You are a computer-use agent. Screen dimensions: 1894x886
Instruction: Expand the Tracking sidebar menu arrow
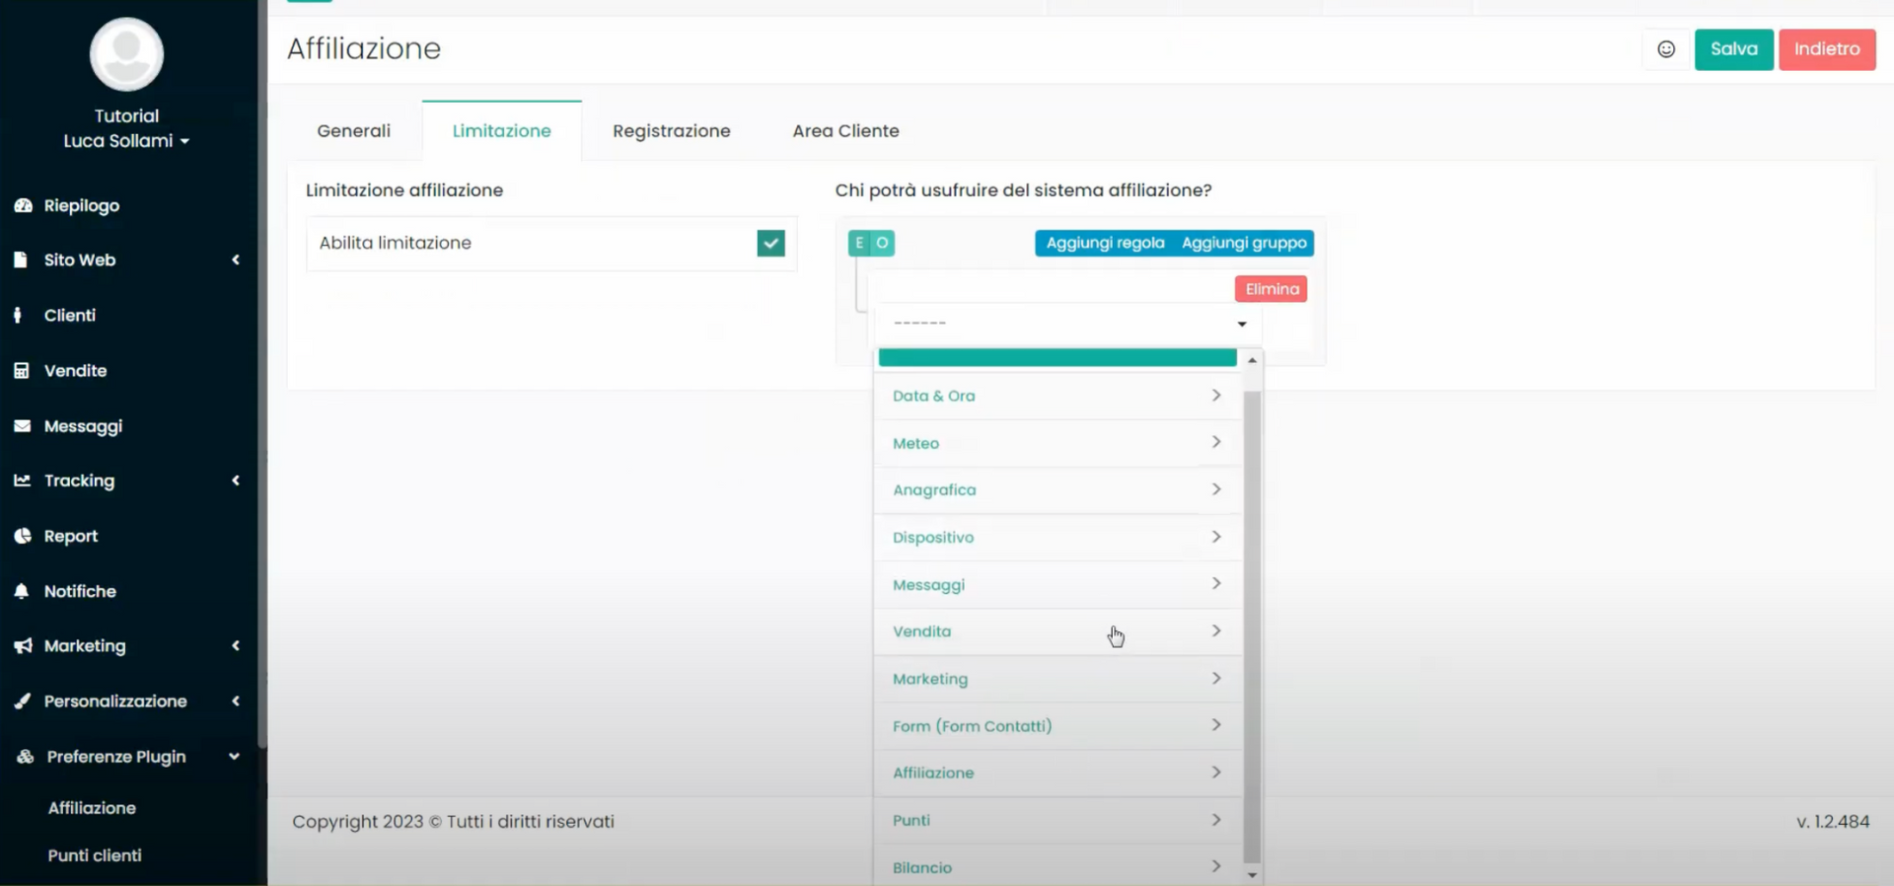[236, 480]
